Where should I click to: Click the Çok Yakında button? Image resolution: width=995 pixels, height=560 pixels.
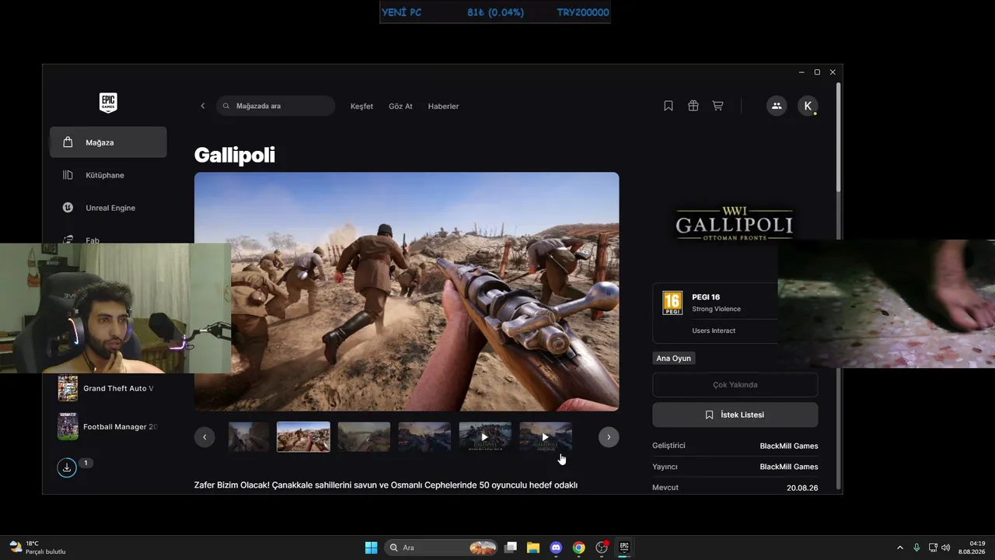click(735, 385)
